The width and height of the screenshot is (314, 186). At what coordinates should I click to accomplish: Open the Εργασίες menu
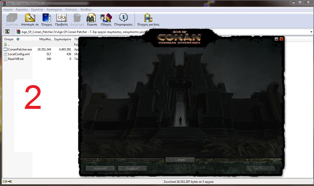(22, 9)
